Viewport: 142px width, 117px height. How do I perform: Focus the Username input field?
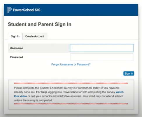coord(102,48)
